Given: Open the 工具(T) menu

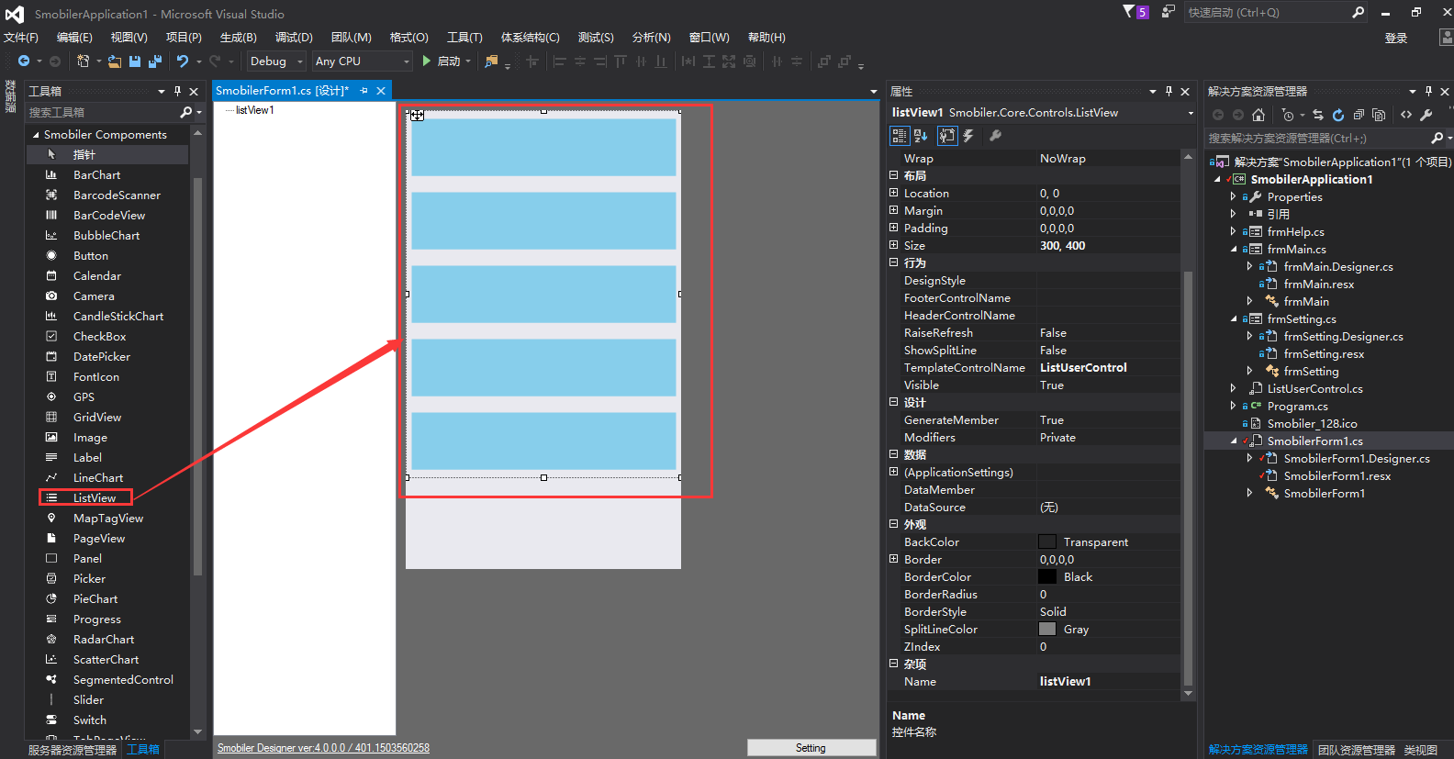Looking at the screenshot, I should (x=464, y=38).
